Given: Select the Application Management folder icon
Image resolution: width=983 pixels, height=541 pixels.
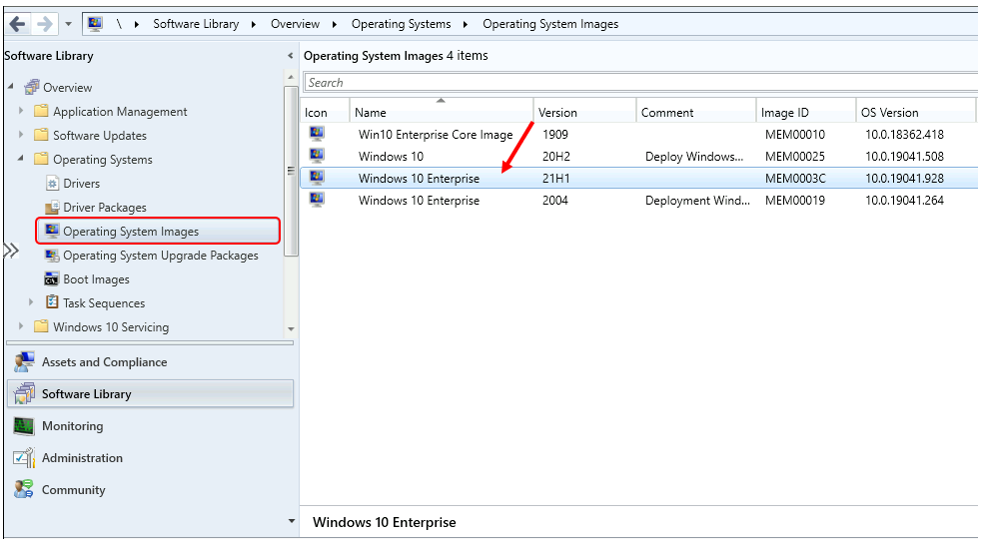Looking at the screenshot, I should coord(41,111).
